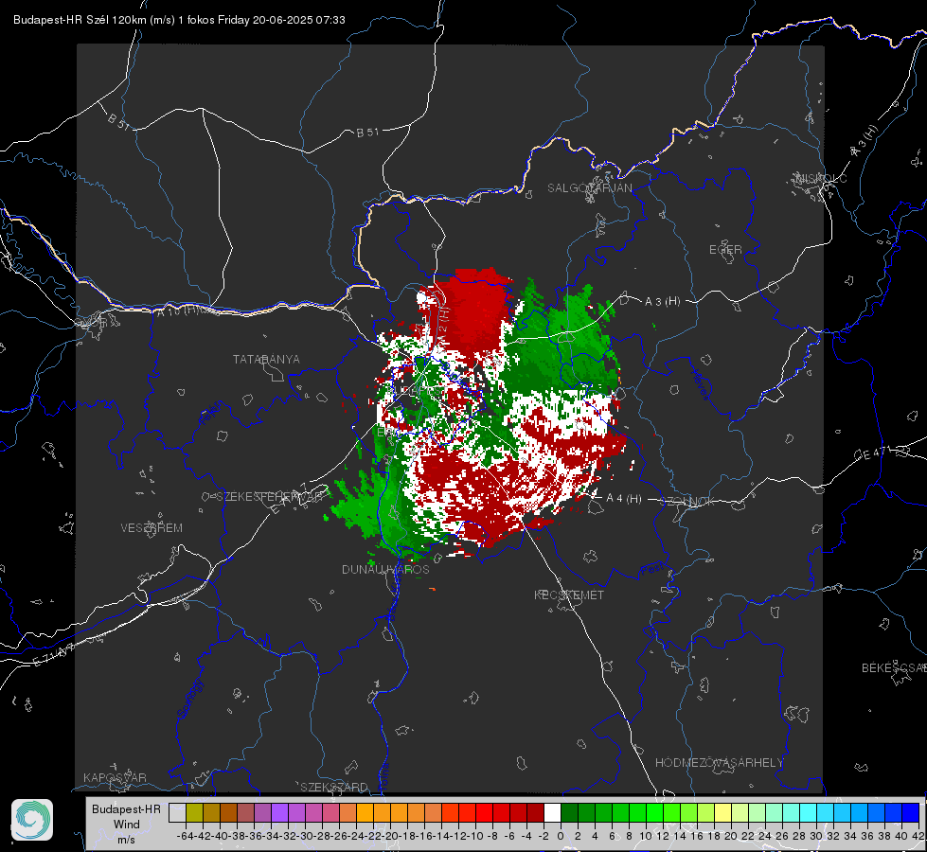This screenshot has height=852, width=927.
Task: Click the title text 'Budapest-HR Szél 120km'
Action: (80, 20)
